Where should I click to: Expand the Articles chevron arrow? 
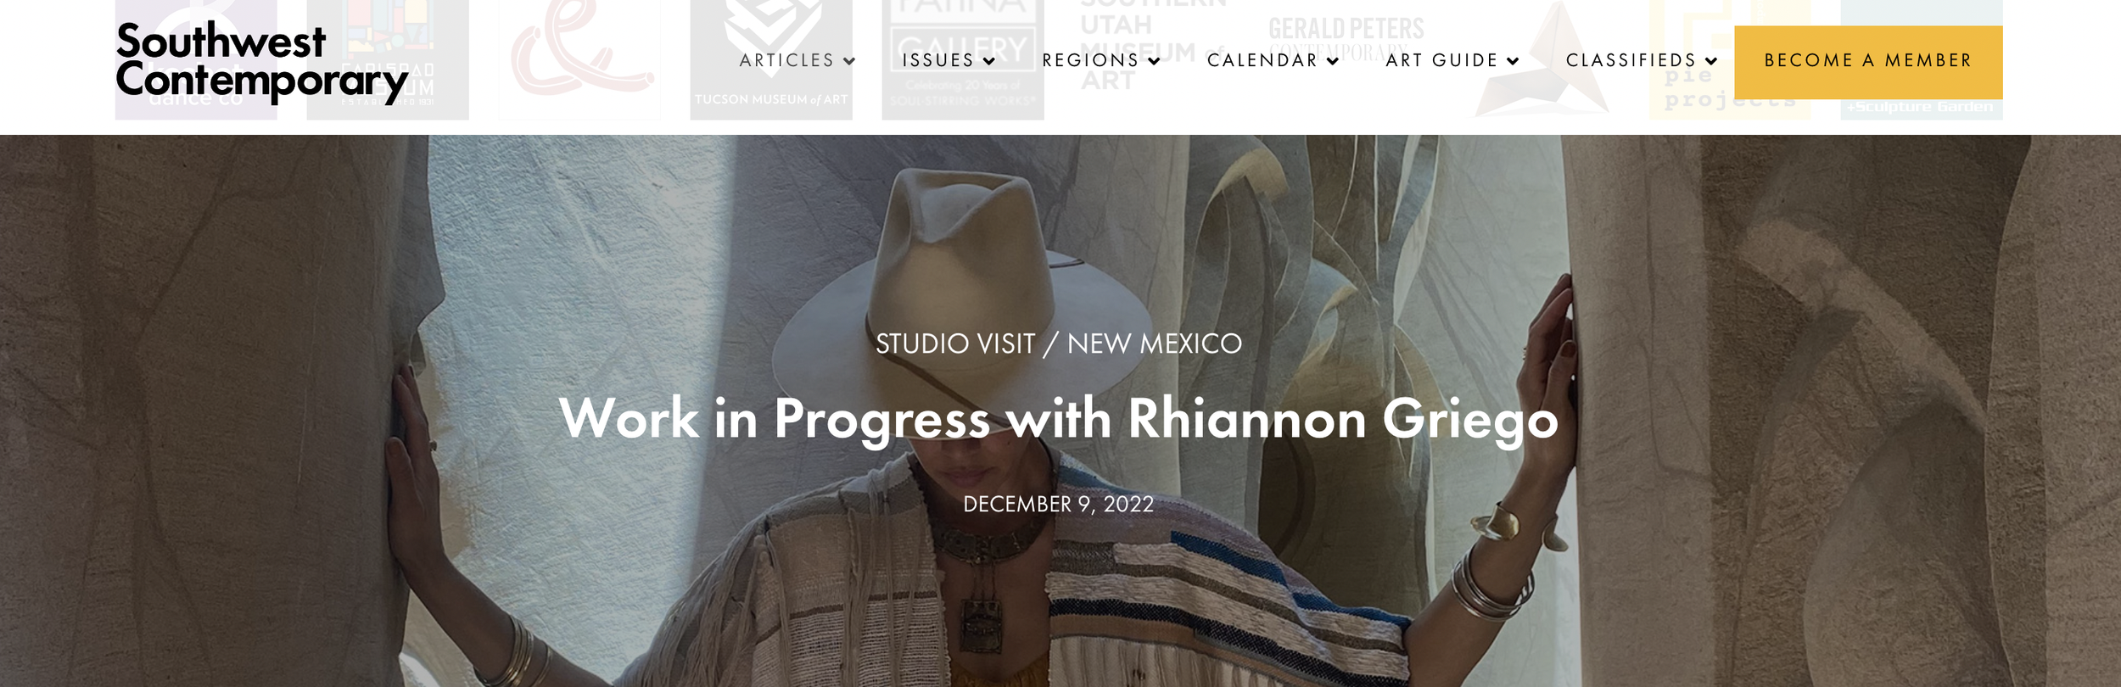(849, 61)
